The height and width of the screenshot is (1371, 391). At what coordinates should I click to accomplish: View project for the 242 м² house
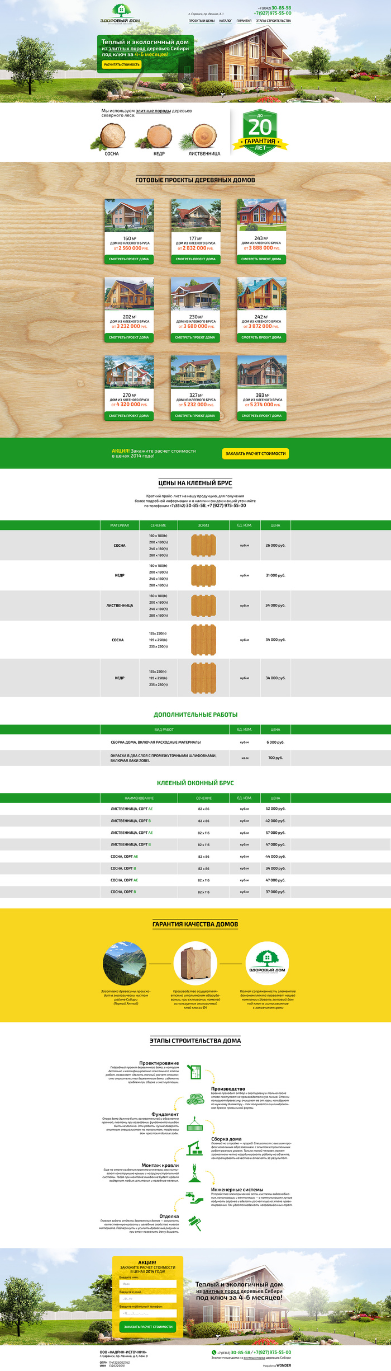pyautogui.click(x=261, y=337)
